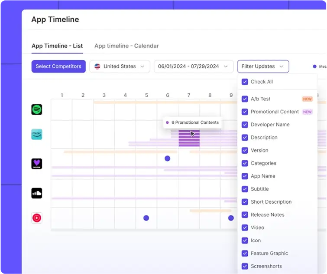Uncheck the Description checkbox
This screenshot has width=327, height=274.
pos(245,137)
